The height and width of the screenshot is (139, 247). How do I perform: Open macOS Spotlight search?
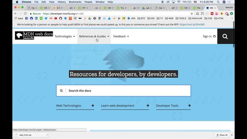pos(218,2)
